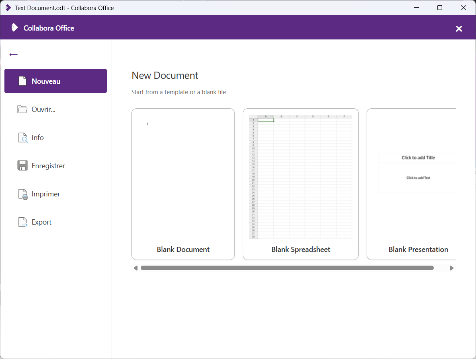This screenshot has width=476, height=359.
Task: Close the Collabora Office menu with the X
Action: pyautogui.click(x=459, y=28)
